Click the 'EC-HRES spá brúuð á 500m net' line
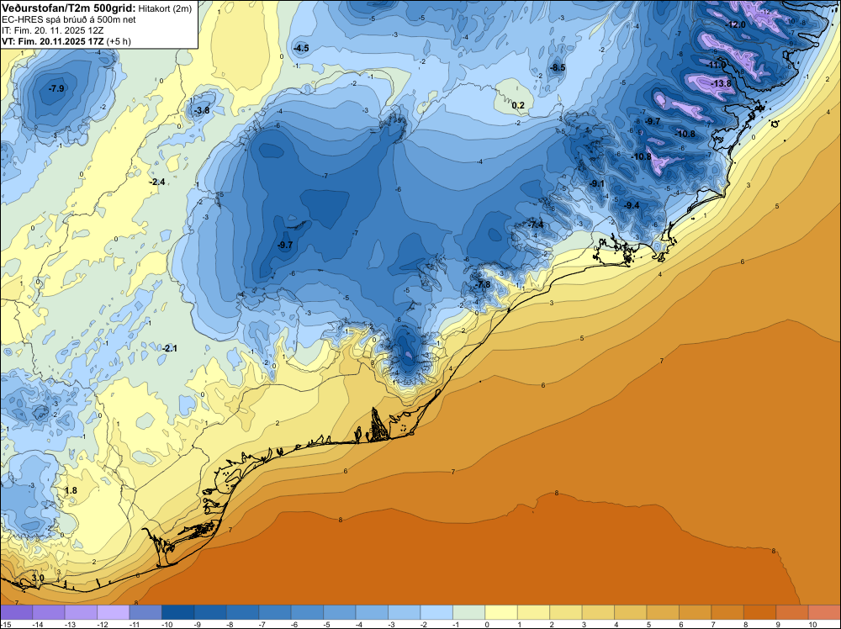 click(69, 20)
